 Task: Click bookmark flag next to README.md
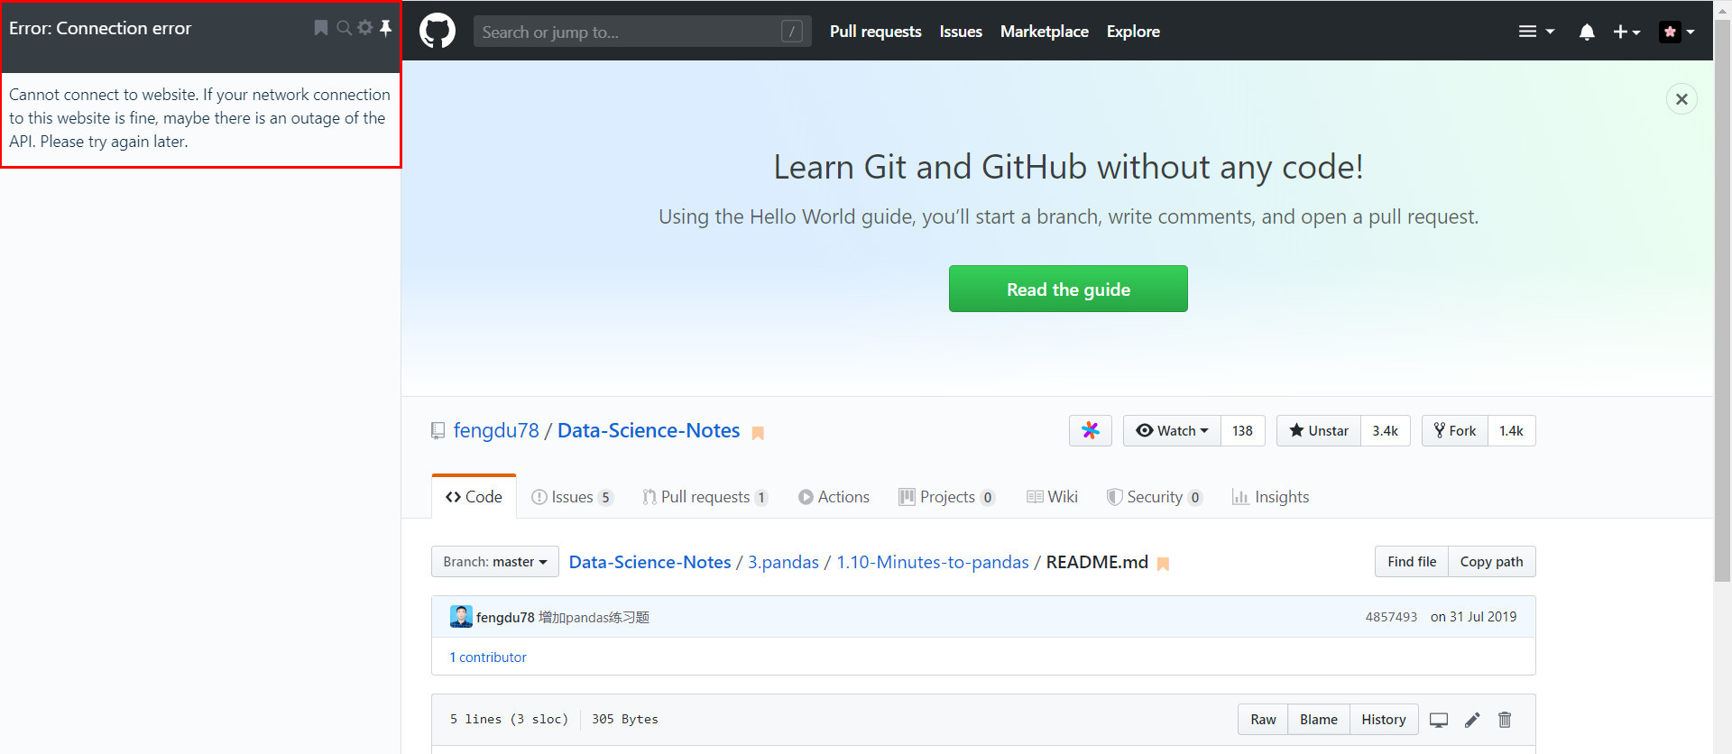1163,564
